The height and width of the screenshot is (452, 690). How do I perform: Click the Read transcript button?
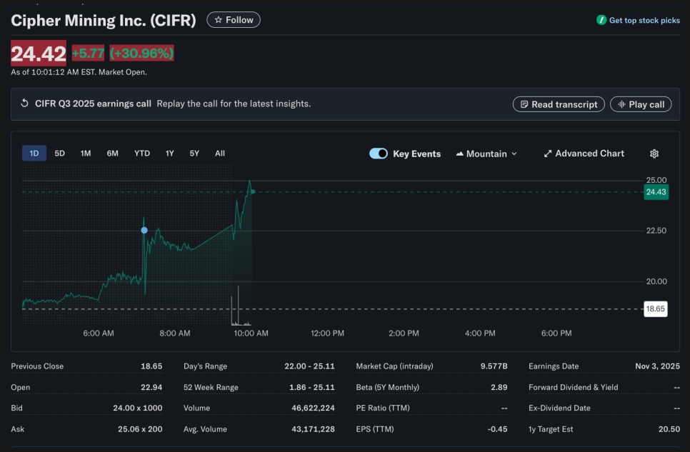(x=559, y=104)
